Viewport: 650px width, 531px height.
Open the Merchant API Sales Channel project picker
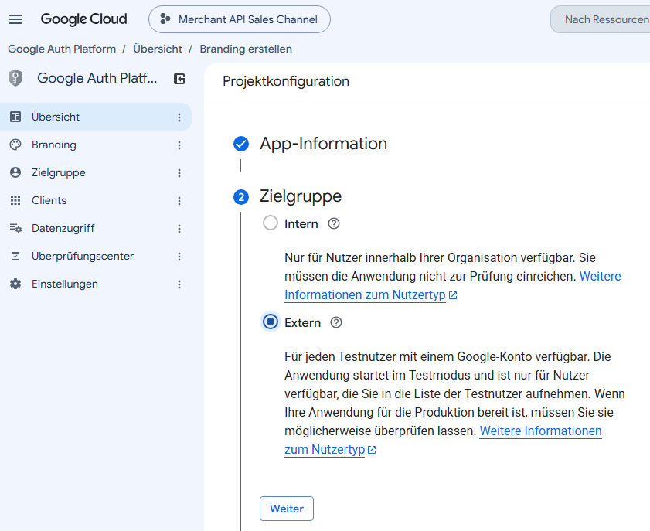(x=240, y=19)
